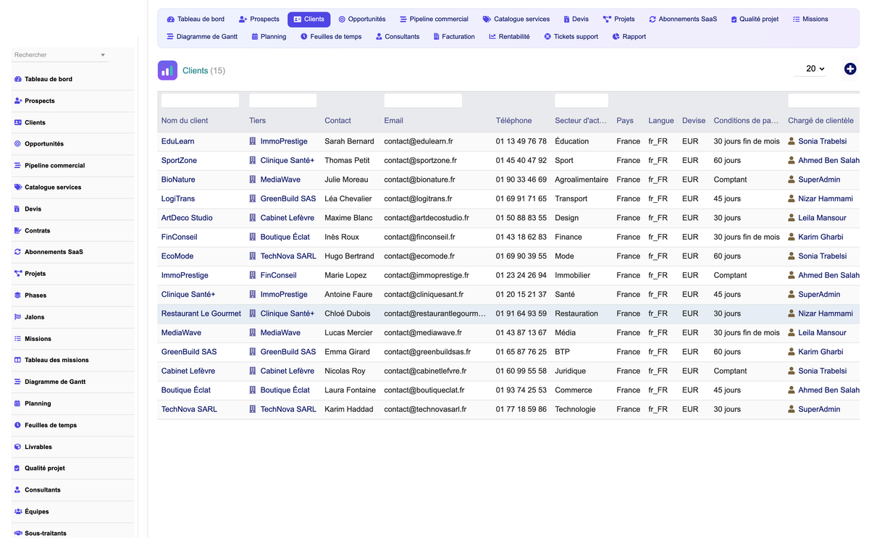Click building icon beside GreenBuild SAS in LogiTrans row
Image resolution: width=869 pixels, height=538 pixels.
253,198
